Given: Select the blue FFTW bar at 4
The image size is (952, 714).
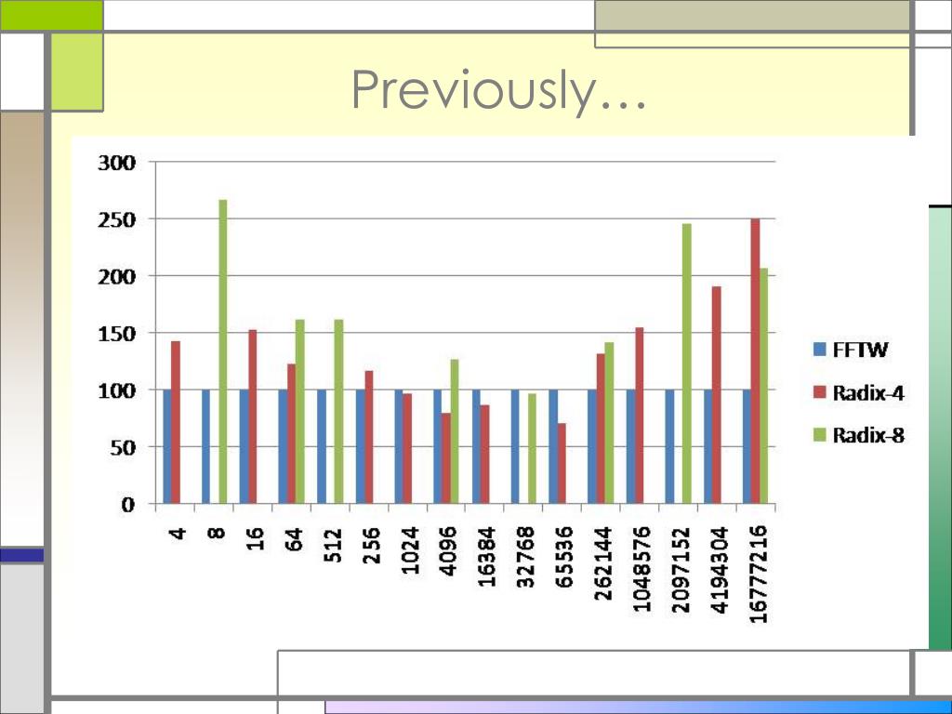Looking at the screenshot, I should coord(167,447).
